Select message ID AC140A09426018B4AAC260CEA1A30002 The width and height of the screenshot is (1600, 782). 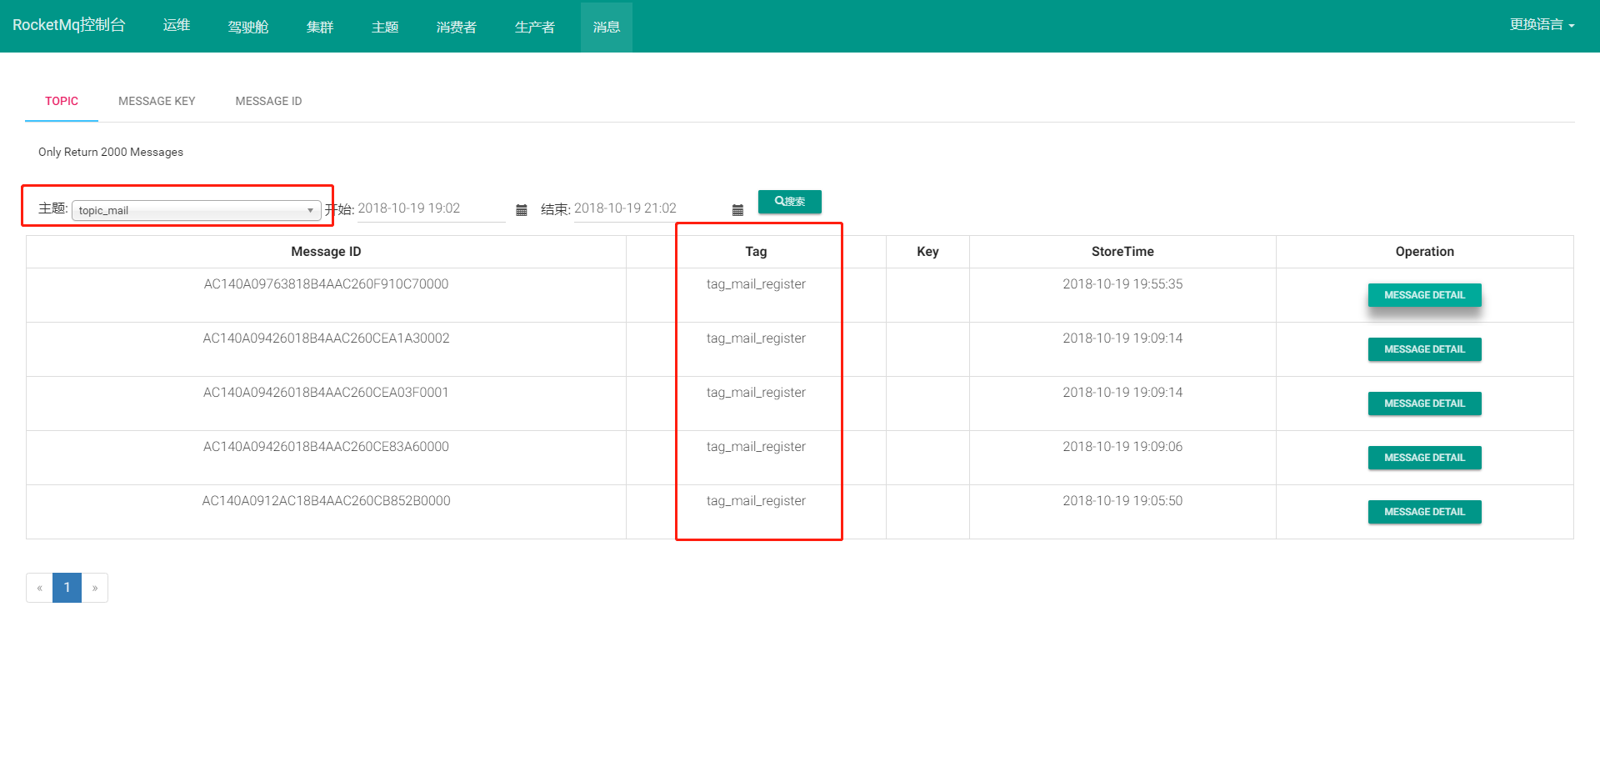point(326,338)
